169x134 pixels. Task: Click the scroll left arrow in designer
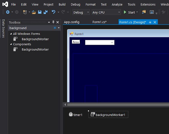coord(65,105)
